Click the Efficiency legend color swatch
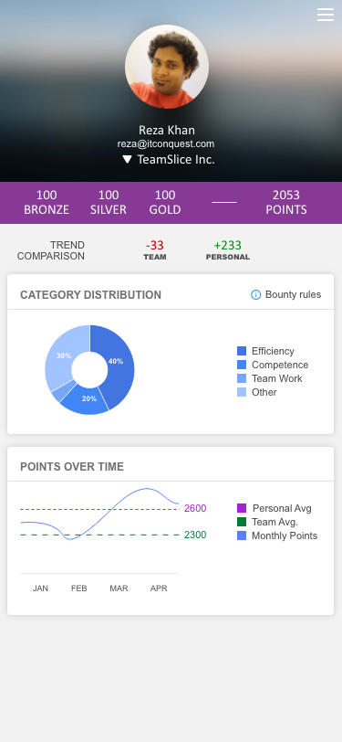 pos(242,351)
